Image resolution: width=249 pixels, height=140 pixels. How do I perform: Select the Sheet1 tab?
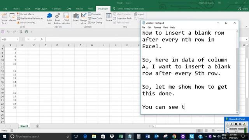coord(24,126)
